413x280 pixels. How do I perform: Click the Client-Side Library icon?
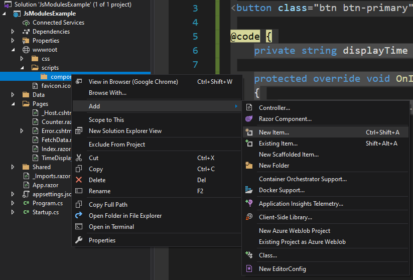pyautogui.click(x=249, y=217)
